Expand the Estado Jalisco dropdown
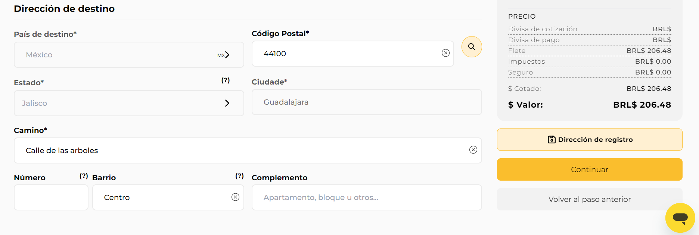Screen dimensions: 699x235 tap(129, 103)
